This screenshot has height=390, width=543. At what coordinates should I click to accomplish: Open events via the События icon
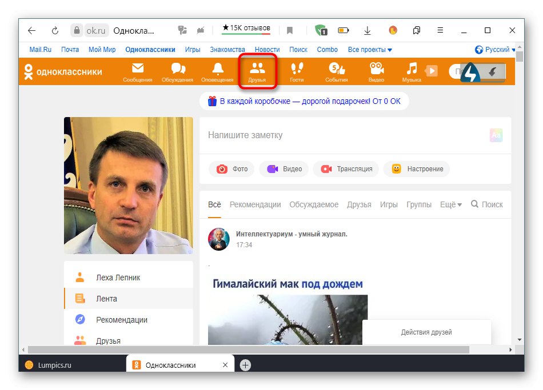[336, 71]
